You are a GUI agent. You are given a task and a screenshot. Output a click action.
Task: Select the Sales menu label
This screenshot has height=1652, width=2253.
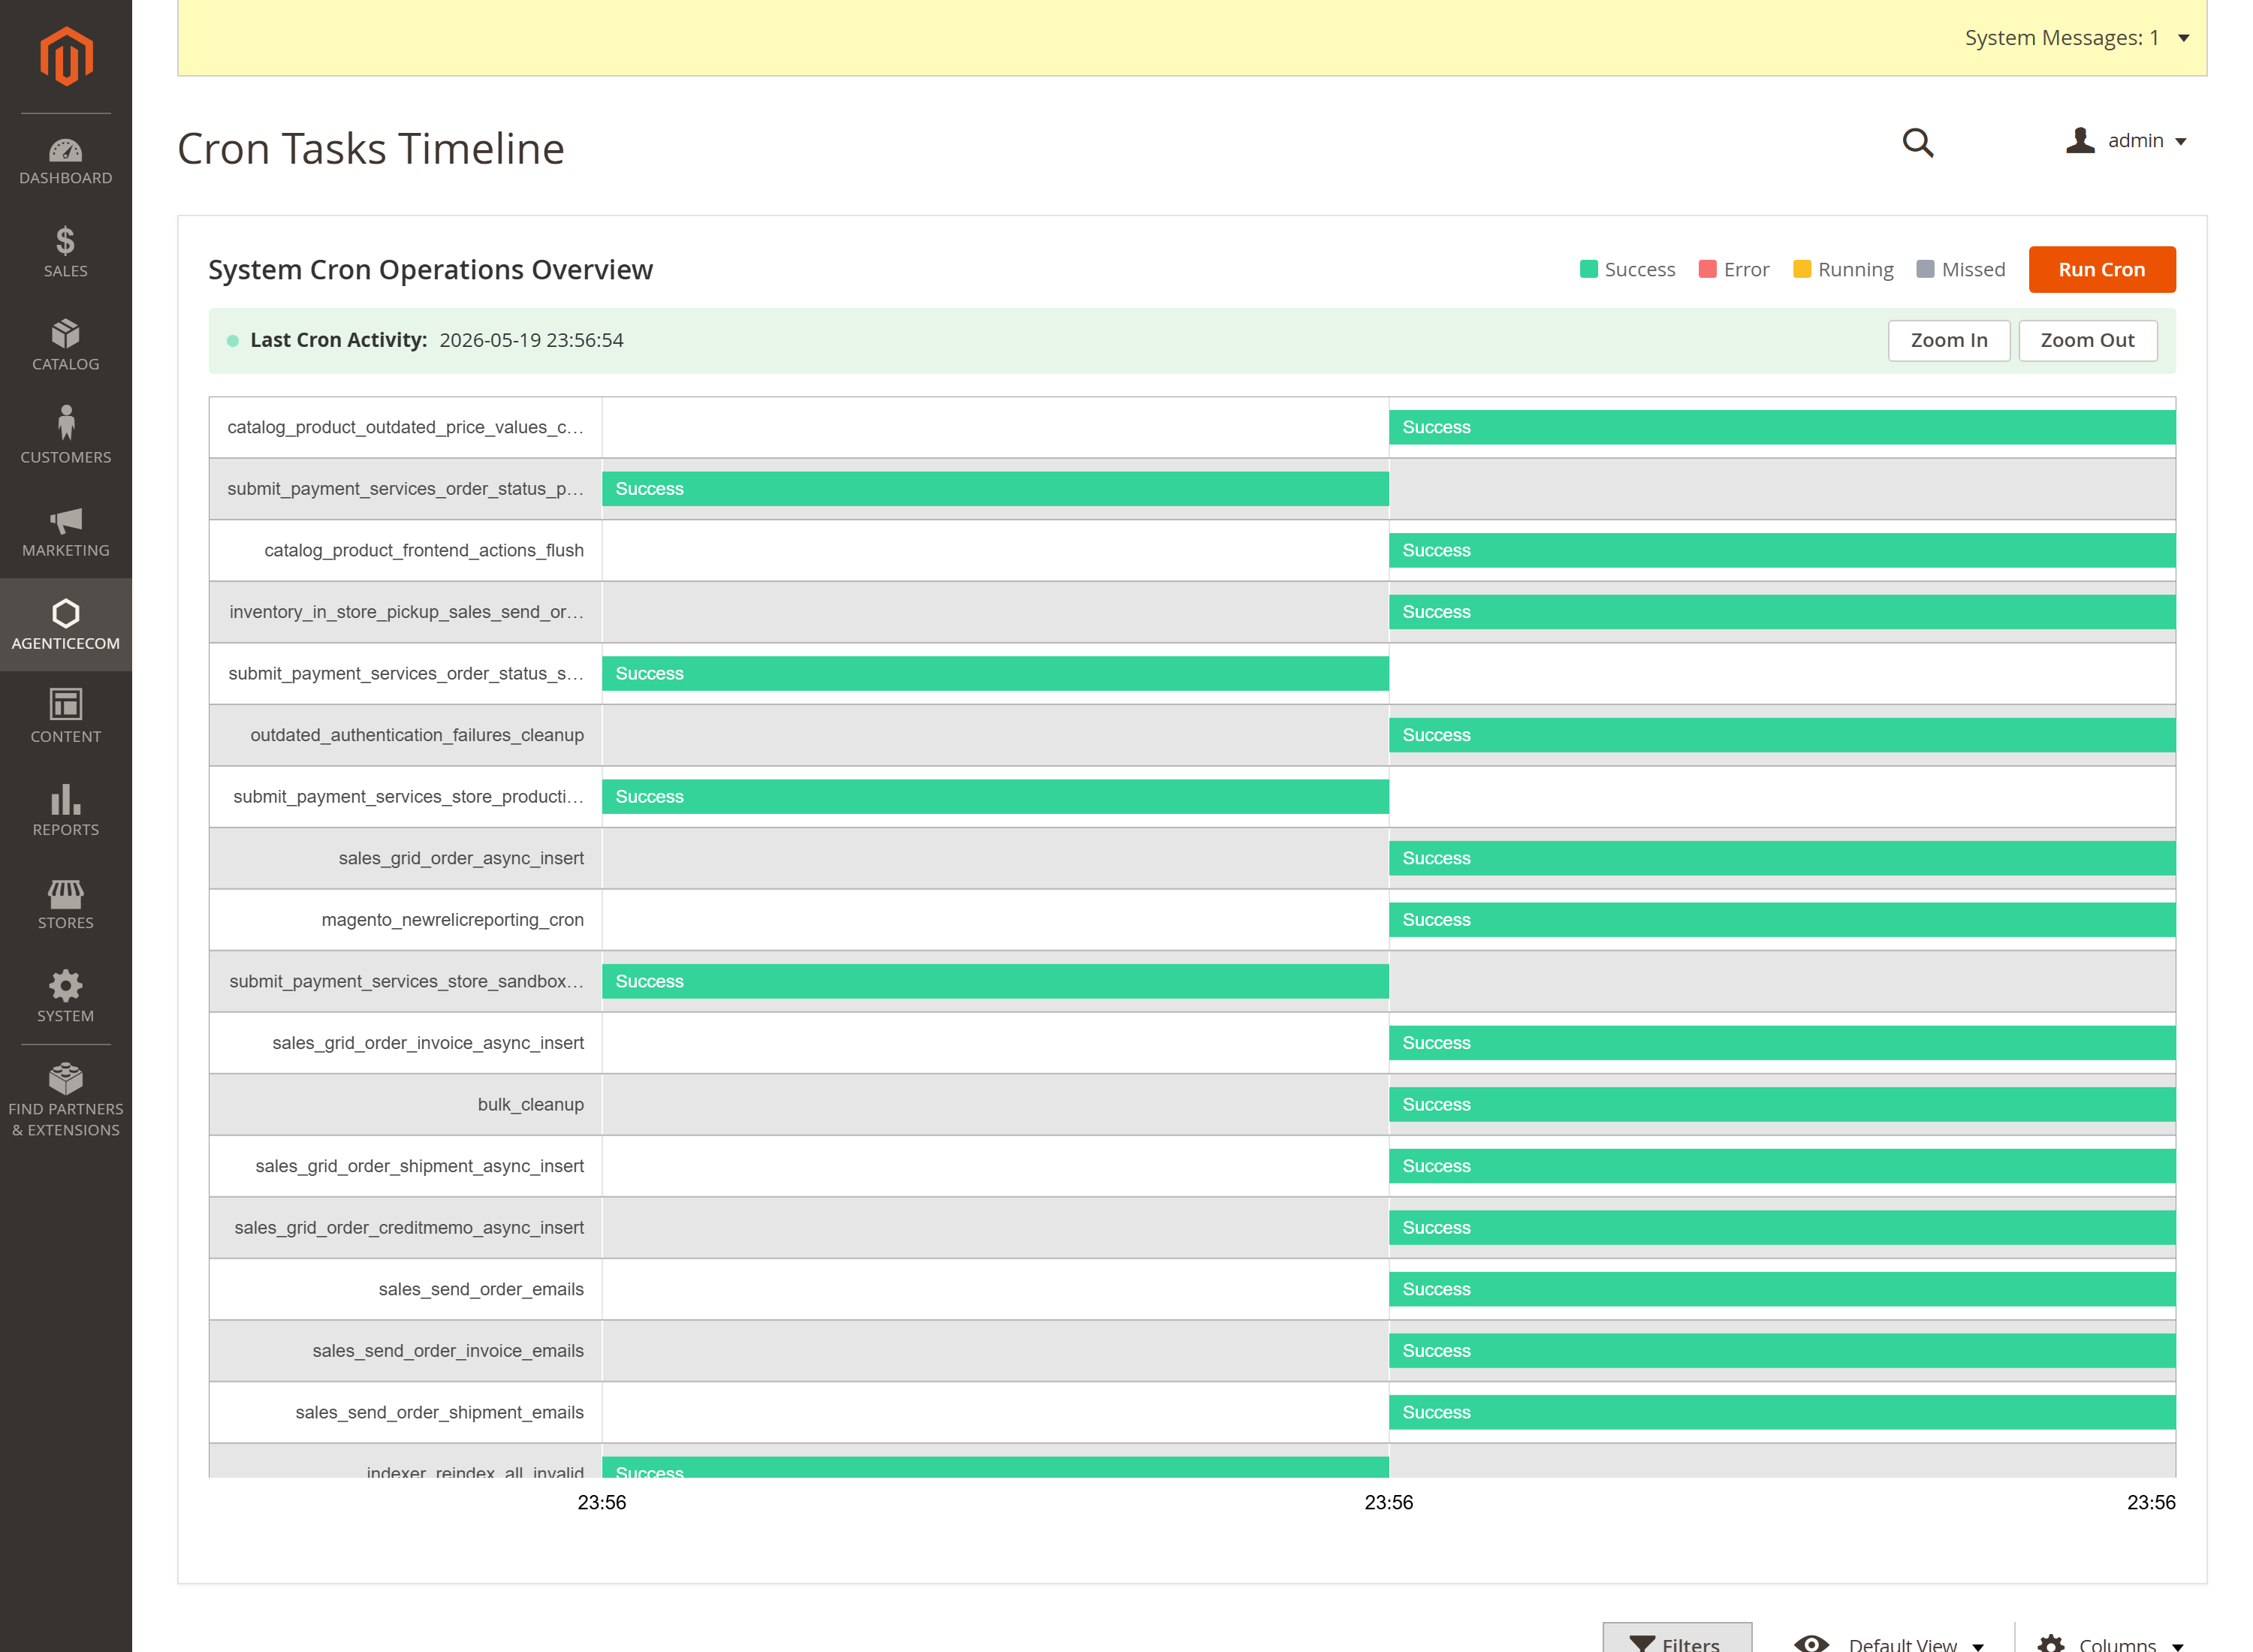point(66,271)
